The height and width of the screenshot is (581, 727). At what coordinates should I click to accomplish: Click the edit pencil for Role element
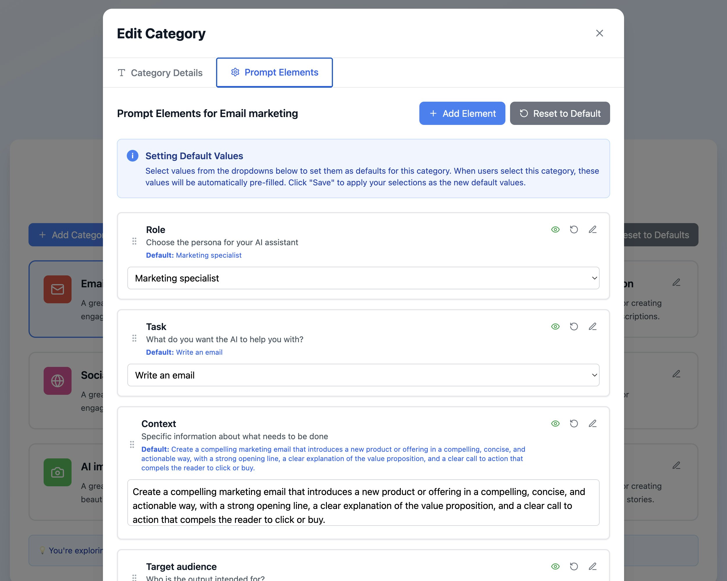[x=592, y=230]
